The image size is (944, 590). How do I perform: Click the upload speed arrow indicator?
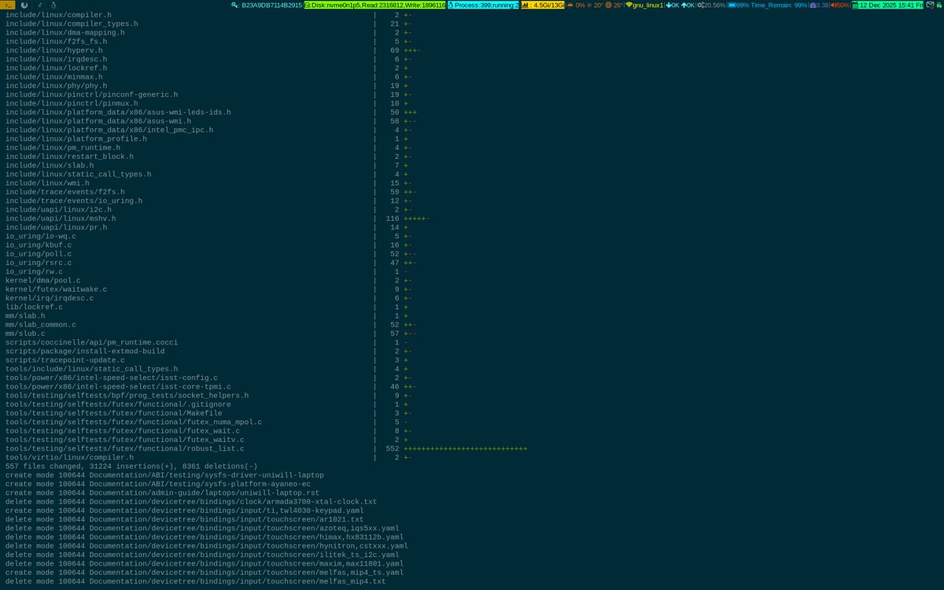click(x=688, y=5)
